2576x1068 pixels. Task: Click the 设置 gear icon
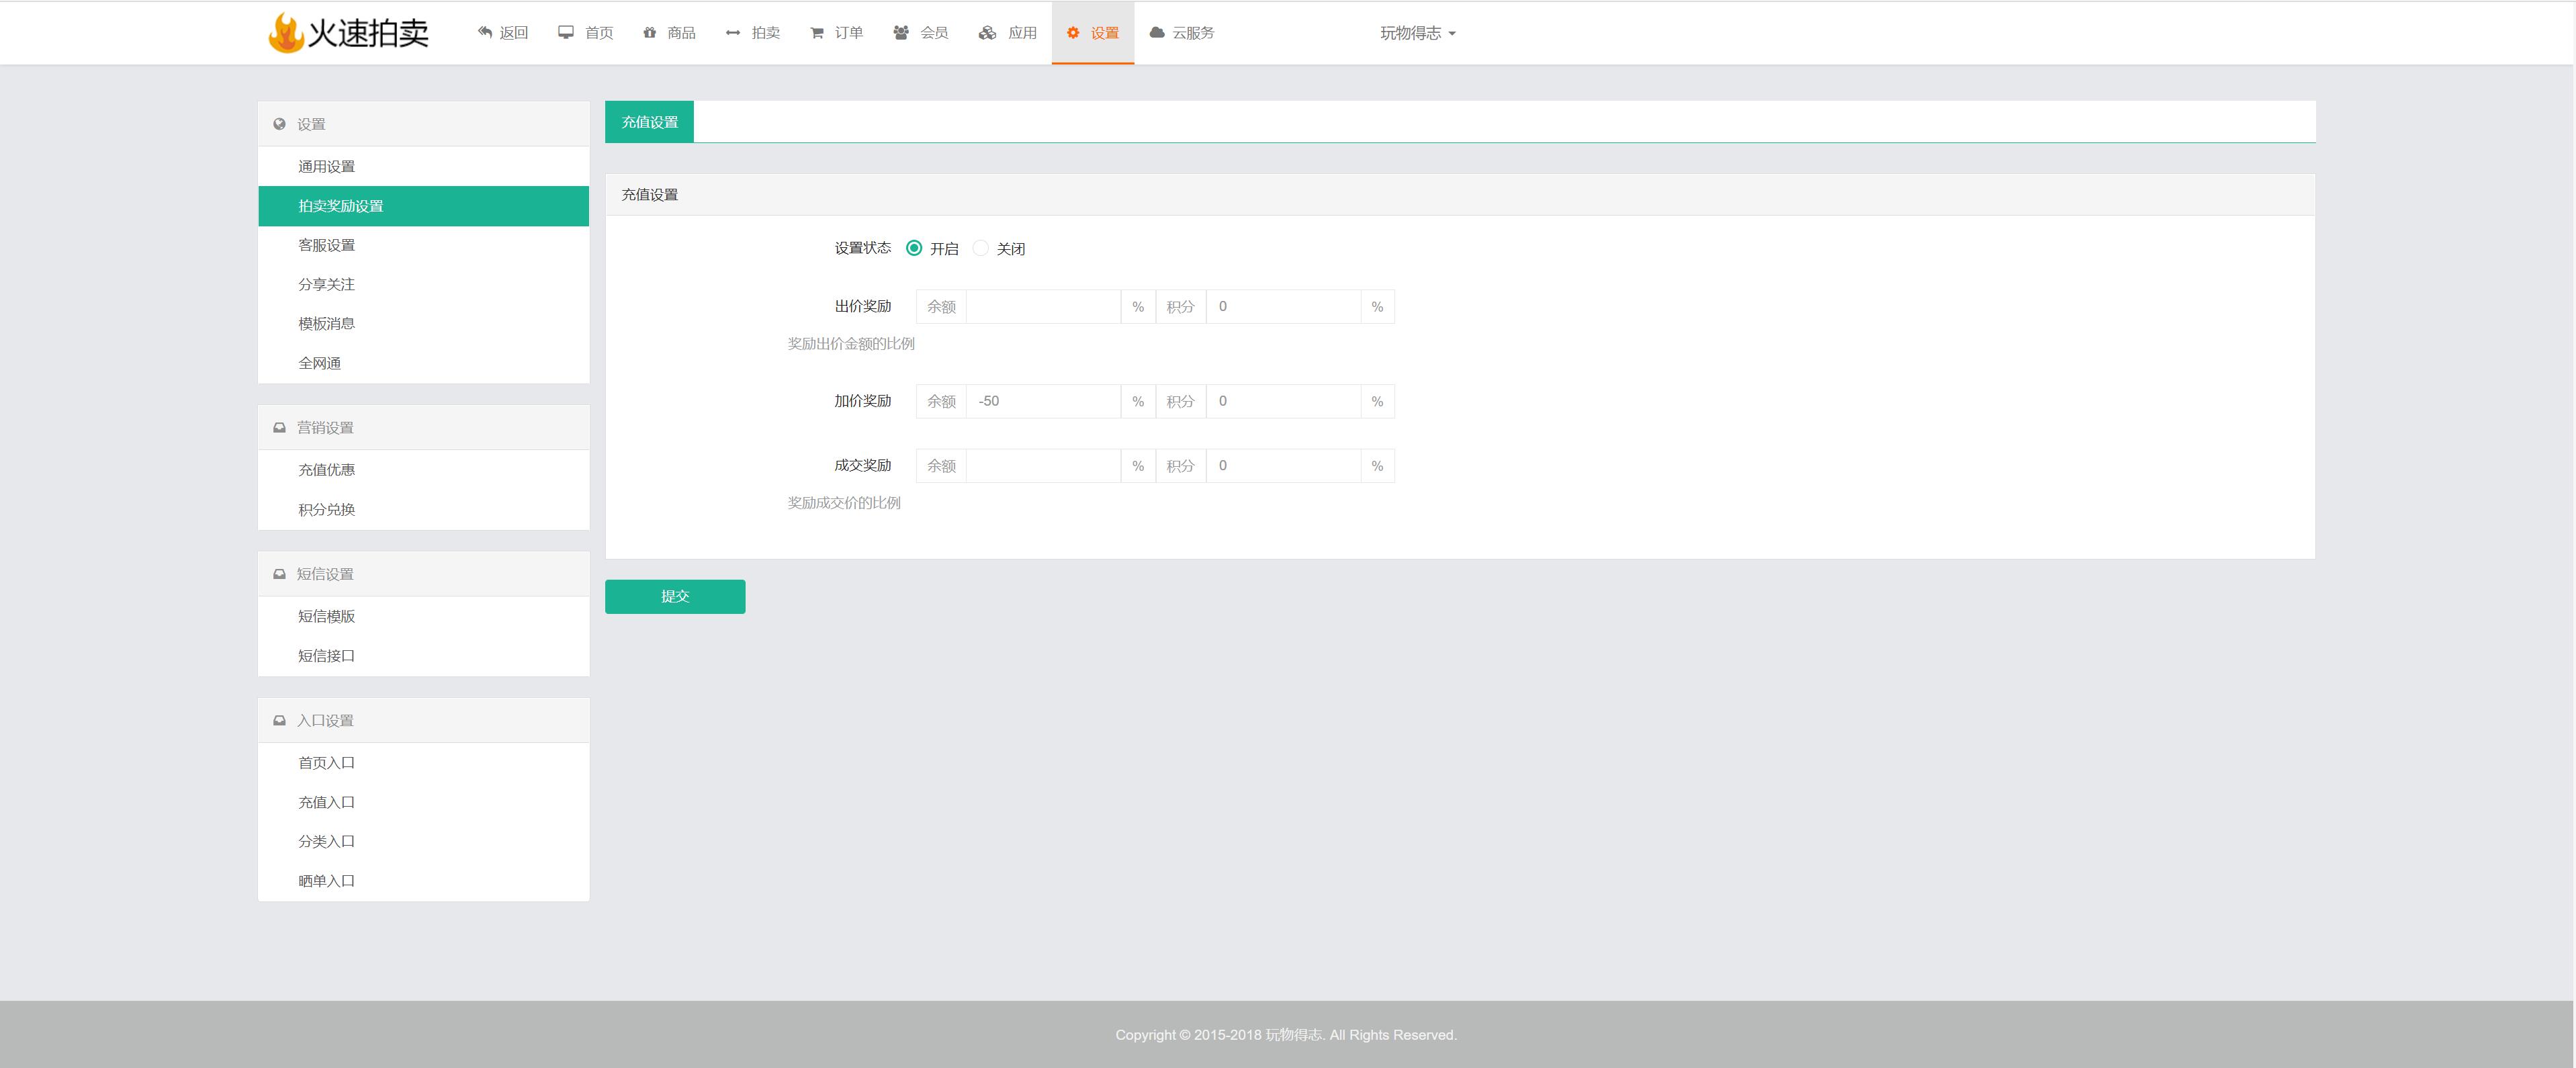[x=1072, y=32]
